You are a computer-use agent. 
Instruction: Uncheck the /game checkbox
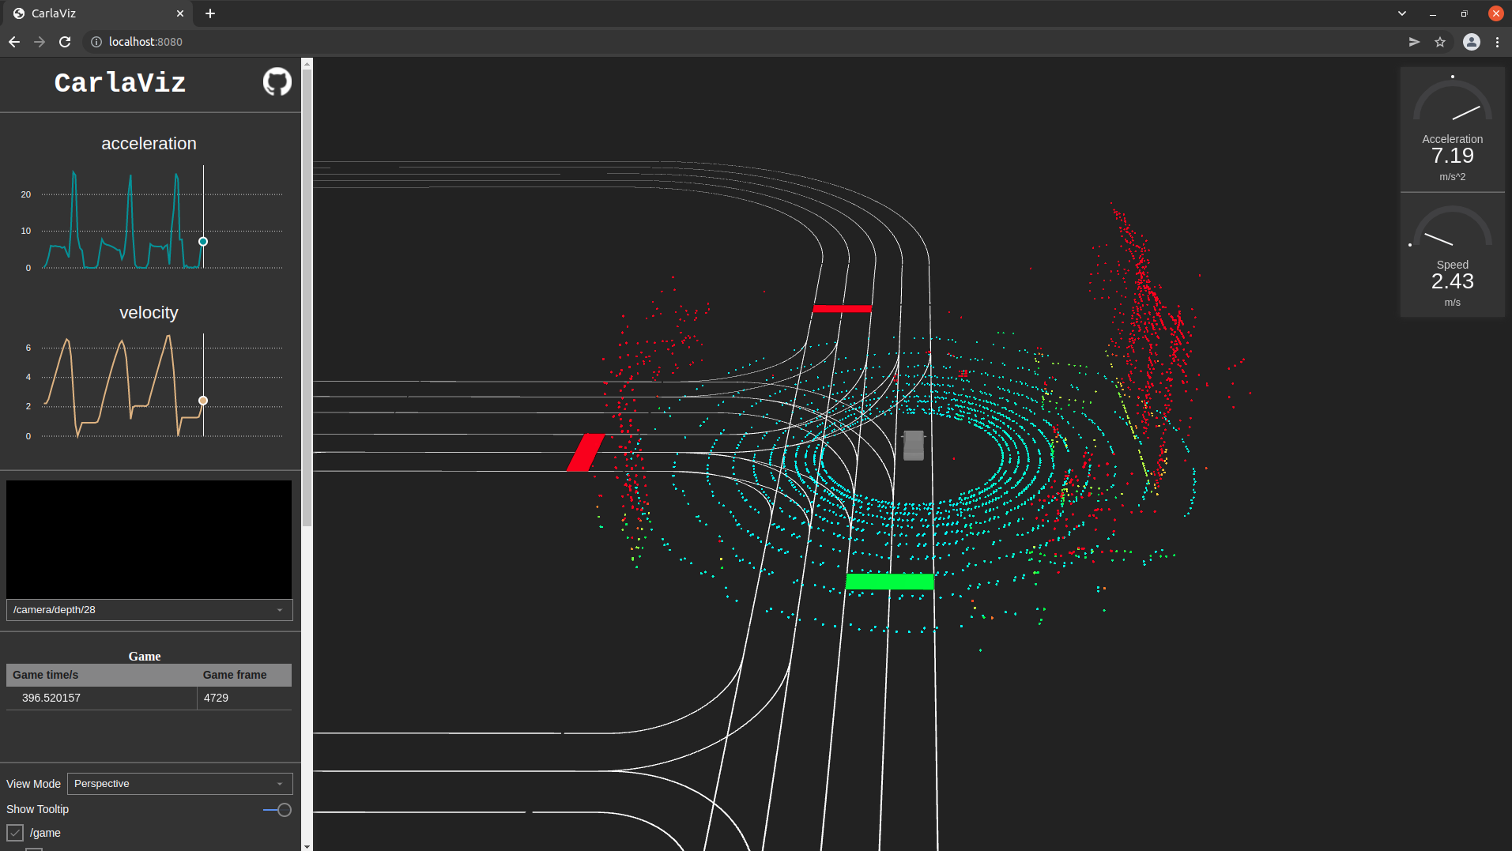click(x=17, y=832)
